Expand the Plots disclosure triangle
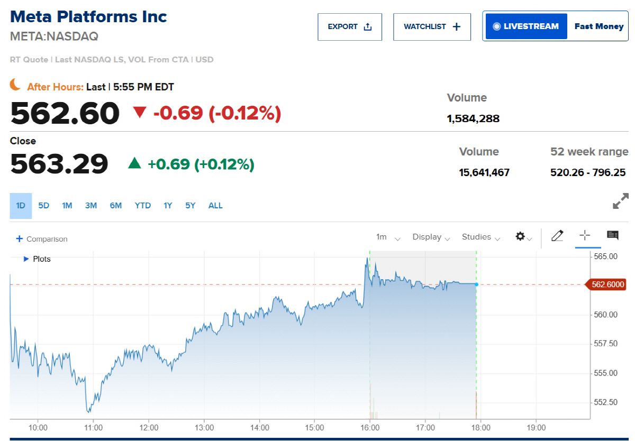This screenshot has width=635, height=441. 26,259
